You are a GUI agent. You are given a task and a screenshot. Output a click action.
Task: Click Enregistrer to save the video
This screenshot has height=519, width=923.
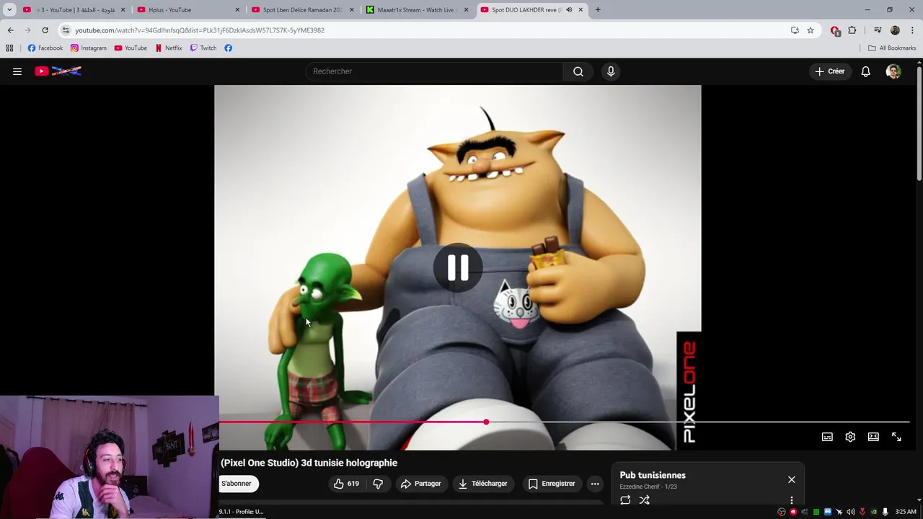click(x=552, y=484)
